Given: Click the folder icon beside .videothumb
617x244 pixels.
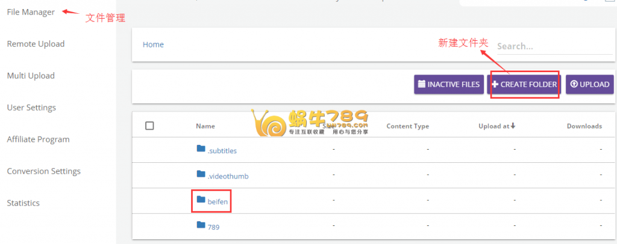Looking at the screenshot, I should click(201, 174).
